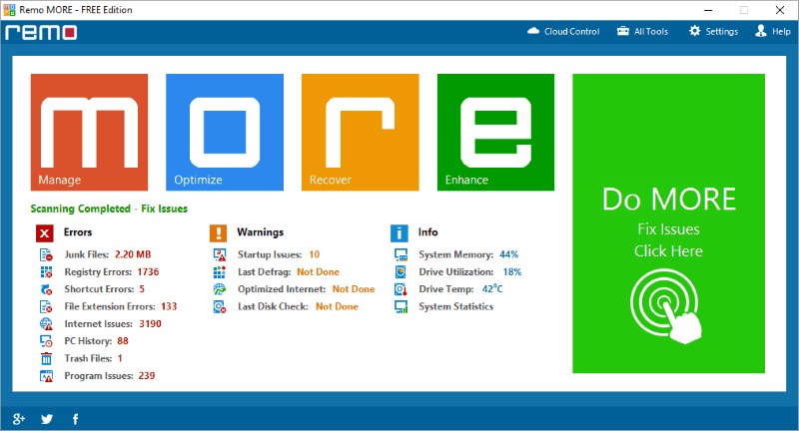Click the Fix Issues link text
The width and height of the screenshot is (799, 431).
164,209
